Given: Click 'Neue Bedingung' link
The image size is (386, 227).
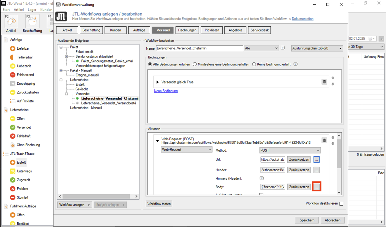Looking at the screenshot, I should [166, 91].
